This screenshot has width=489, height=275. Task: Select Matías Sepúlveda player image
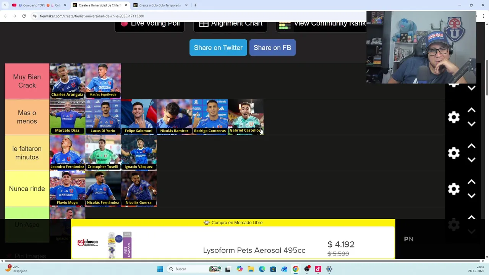tap(103, 81)
